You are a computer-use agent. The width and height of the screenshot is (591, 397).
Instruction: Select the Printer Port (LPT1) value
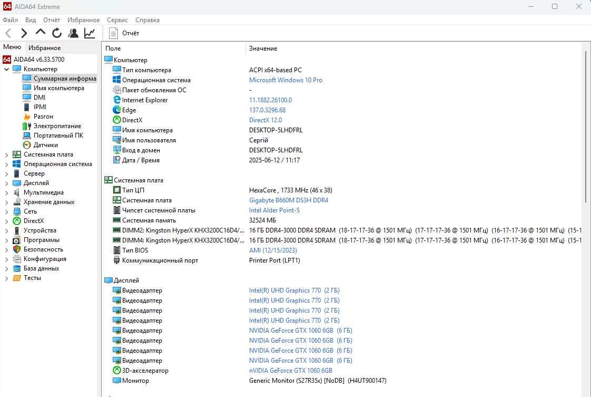click(274, 260)
